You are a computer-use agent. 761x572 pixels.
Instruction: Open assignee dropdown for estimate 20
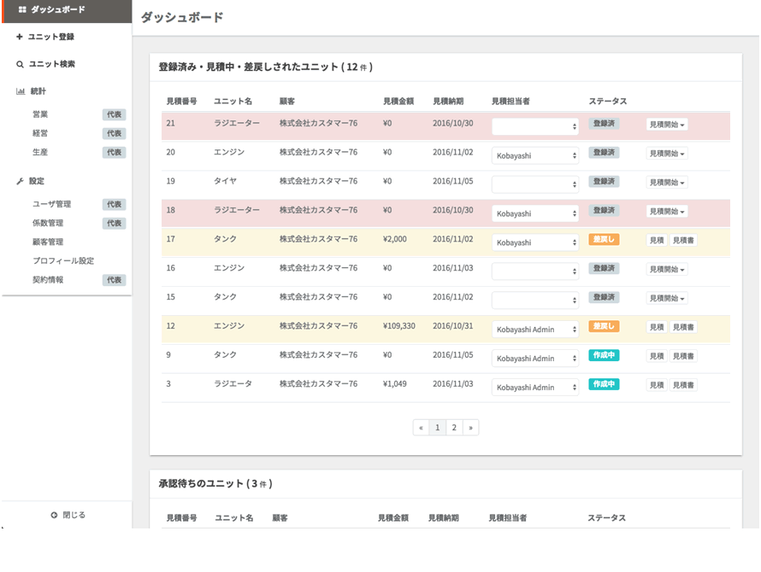click(x=534, y=155)
